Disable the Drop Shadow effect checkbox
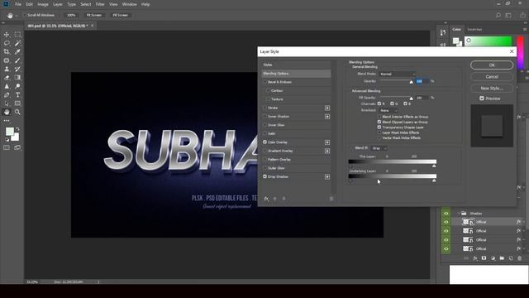 coord(265,176)
